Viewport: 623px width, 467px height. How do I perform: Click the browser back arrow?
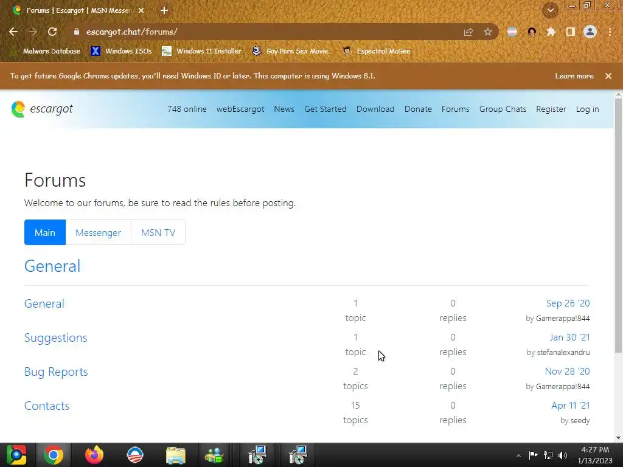click(13, 32)
